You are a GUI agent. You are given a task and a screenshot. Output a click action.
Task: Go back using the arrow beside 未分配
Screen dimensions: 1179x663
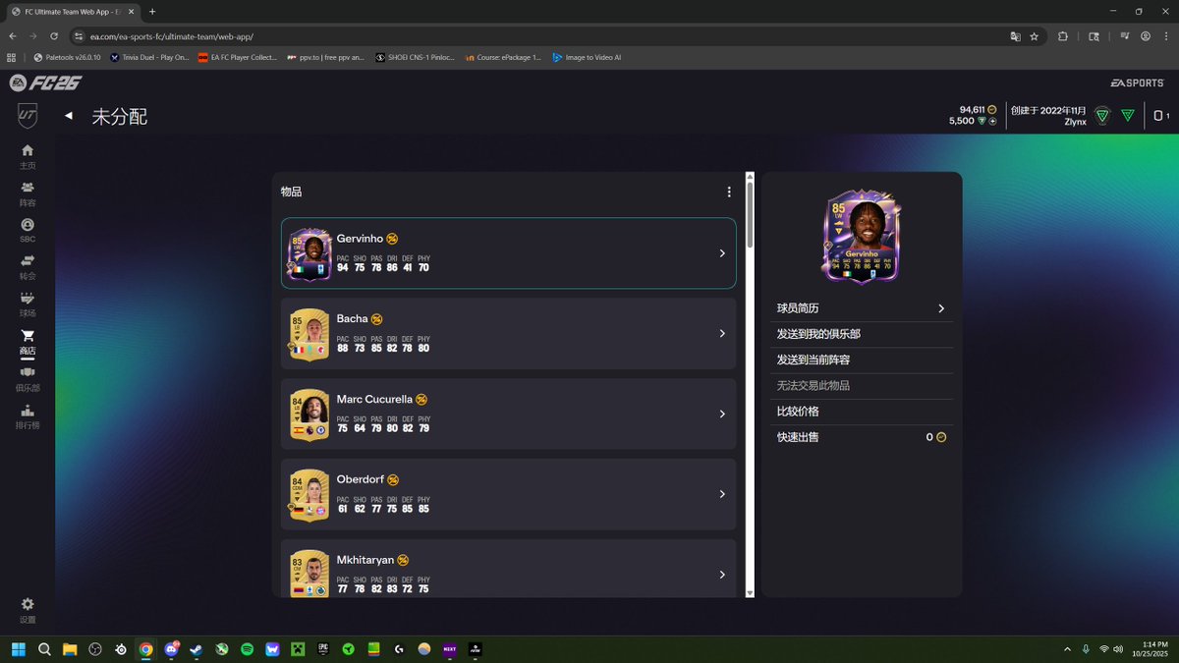point(69,116)
